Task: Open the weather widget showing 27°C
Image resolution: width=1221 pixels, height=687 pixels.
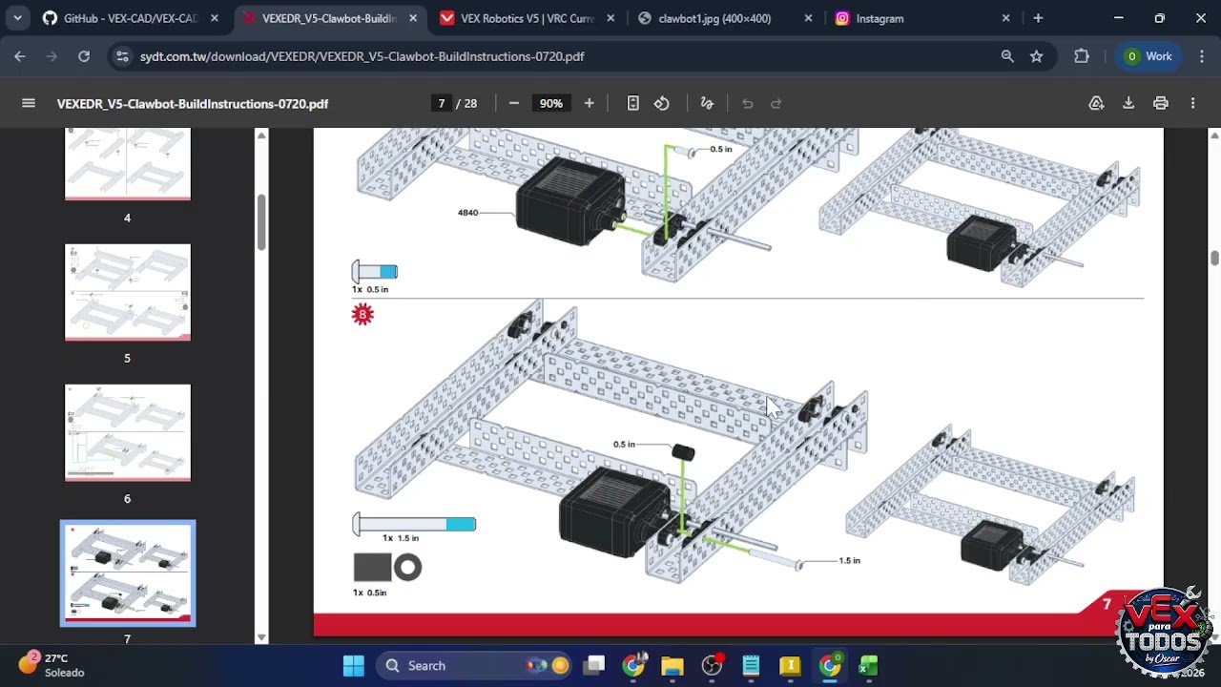Action: (52, 665)
